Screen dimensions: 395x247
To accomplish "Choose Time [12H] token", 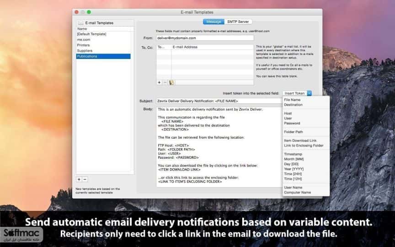I will pos(293,179).
